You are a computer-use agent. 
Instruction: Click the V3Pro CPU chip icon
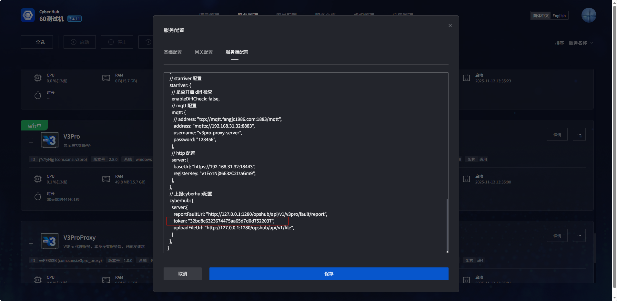pyautogui.click(x=38, y=179)
